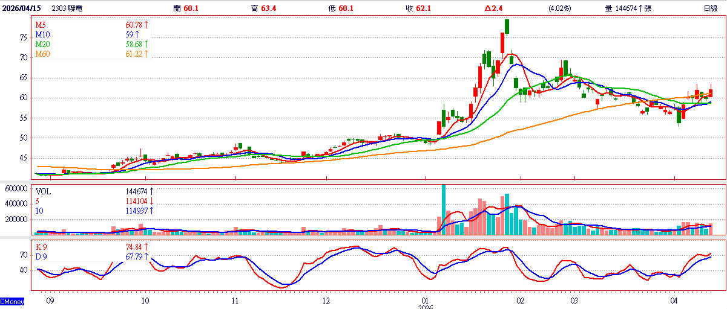
Task: Click the CMoney logo in the corner
Action: click(12, 301)
